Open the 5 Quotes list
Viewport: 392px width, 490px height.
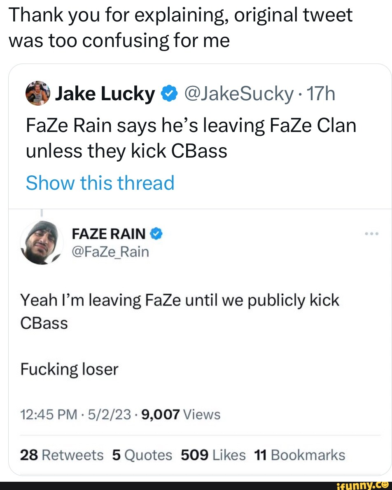click(142, 455)
